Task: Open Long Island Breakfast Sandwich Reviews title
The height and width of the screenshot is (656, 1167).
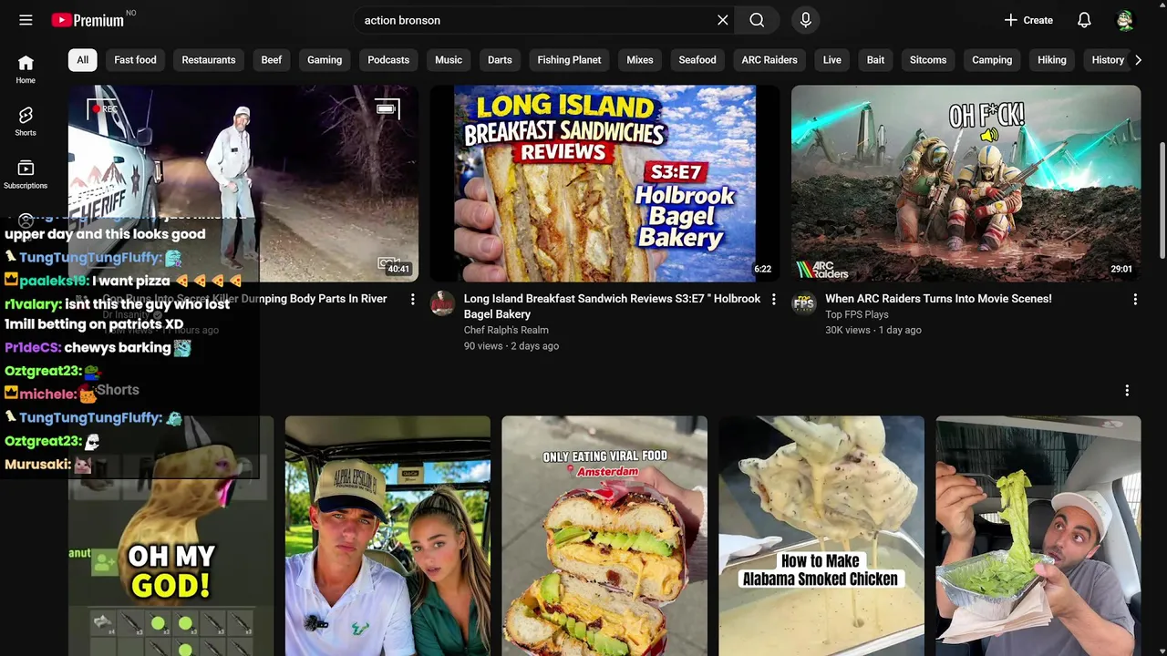Action: (x=612, y=306)
